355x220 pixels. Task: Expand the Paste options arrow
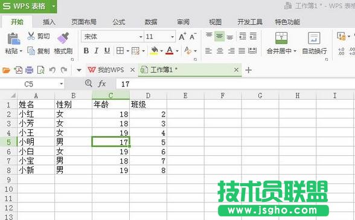[21, 51]
